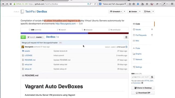Open the Unwatch dropdown
175x98 pixels.
[116, 11]
